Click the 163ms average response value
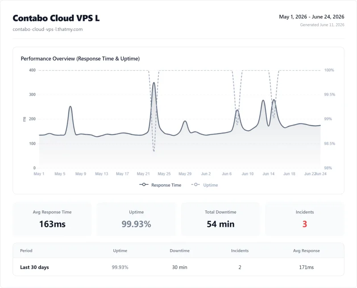This screenshot has width=357, height=288. 52,224
